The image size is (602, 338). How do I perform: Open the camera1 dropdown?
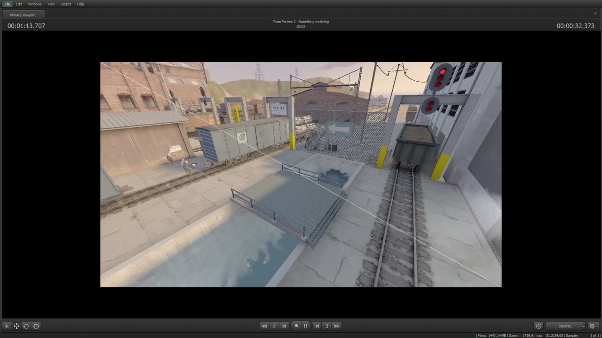pos(566,326)
